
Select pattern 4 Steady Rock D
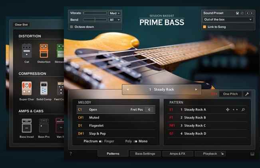point(207,133)
